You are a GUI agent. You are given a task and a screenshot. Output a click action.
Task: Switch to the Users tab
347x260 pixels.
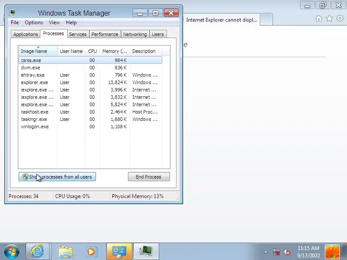(158, 34)
